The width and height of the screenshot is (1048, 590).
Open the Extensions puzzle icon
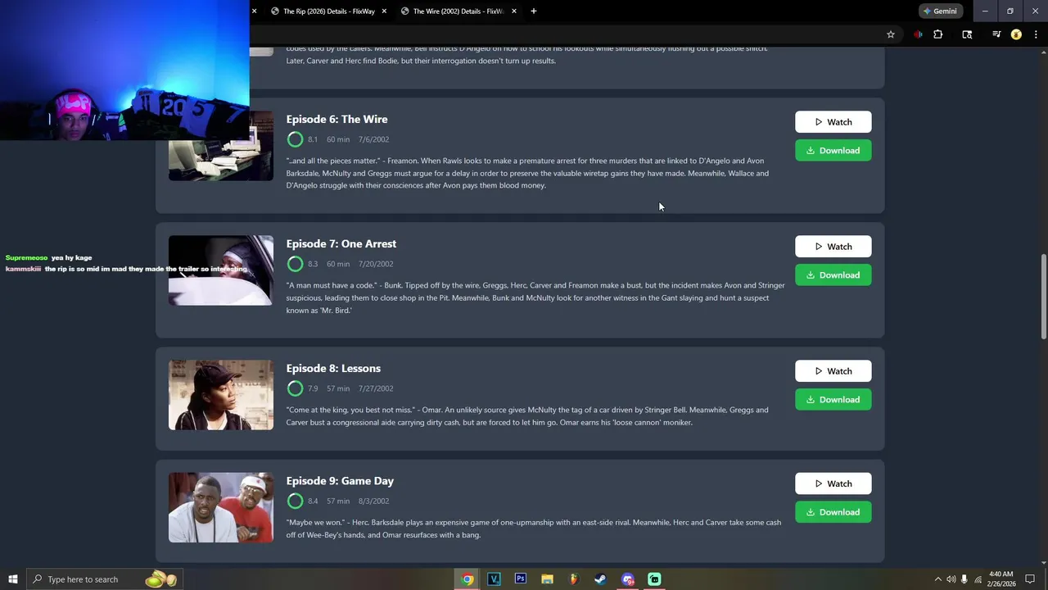(938, 34)
